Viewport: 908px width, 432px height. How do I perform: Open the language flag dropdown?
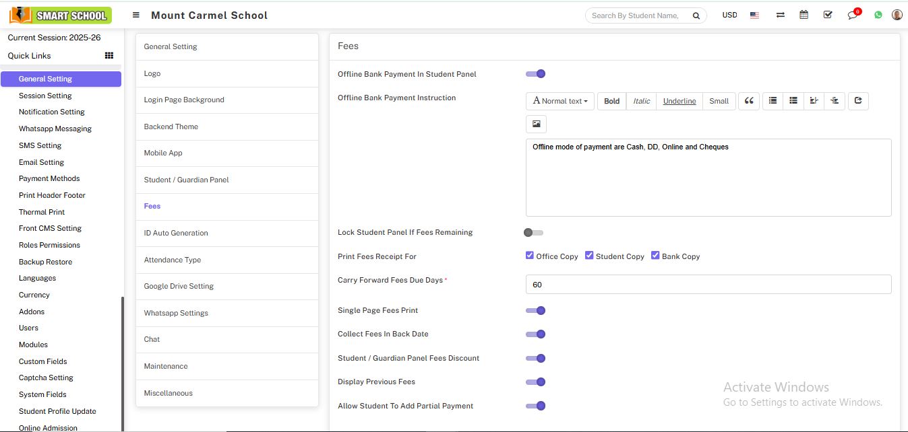[754, 15]
